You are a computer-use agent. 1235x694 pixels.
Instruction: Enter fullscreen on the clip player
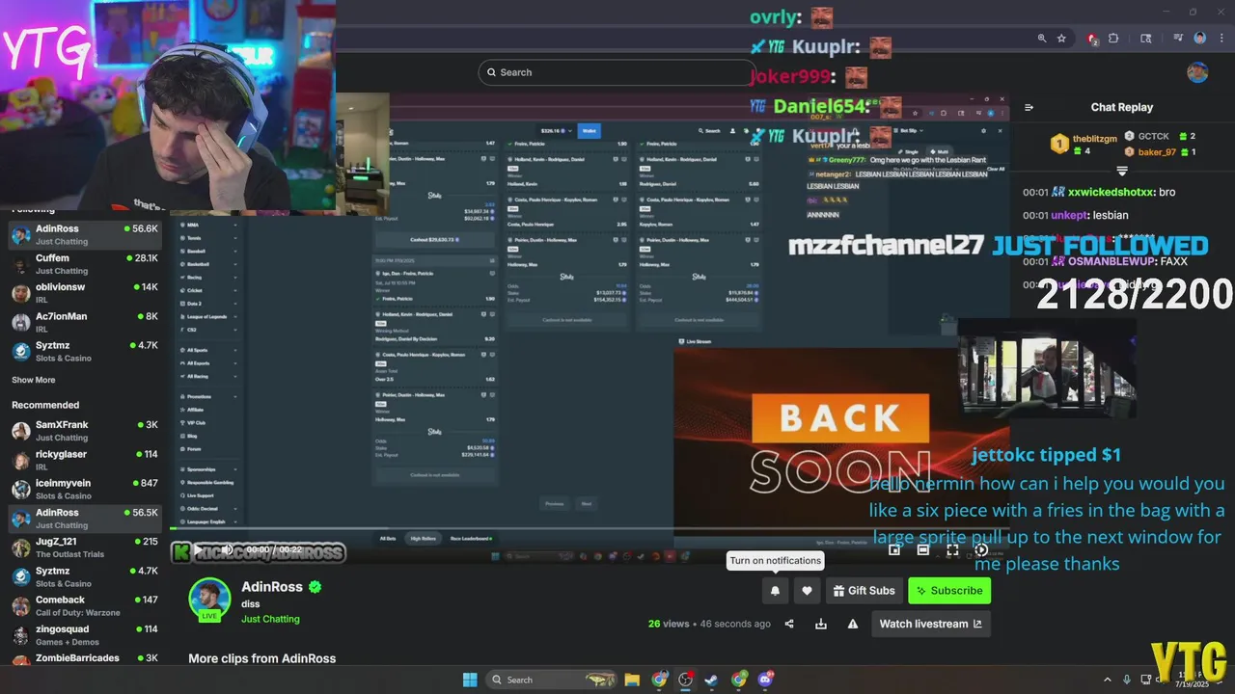coord(952,549)
